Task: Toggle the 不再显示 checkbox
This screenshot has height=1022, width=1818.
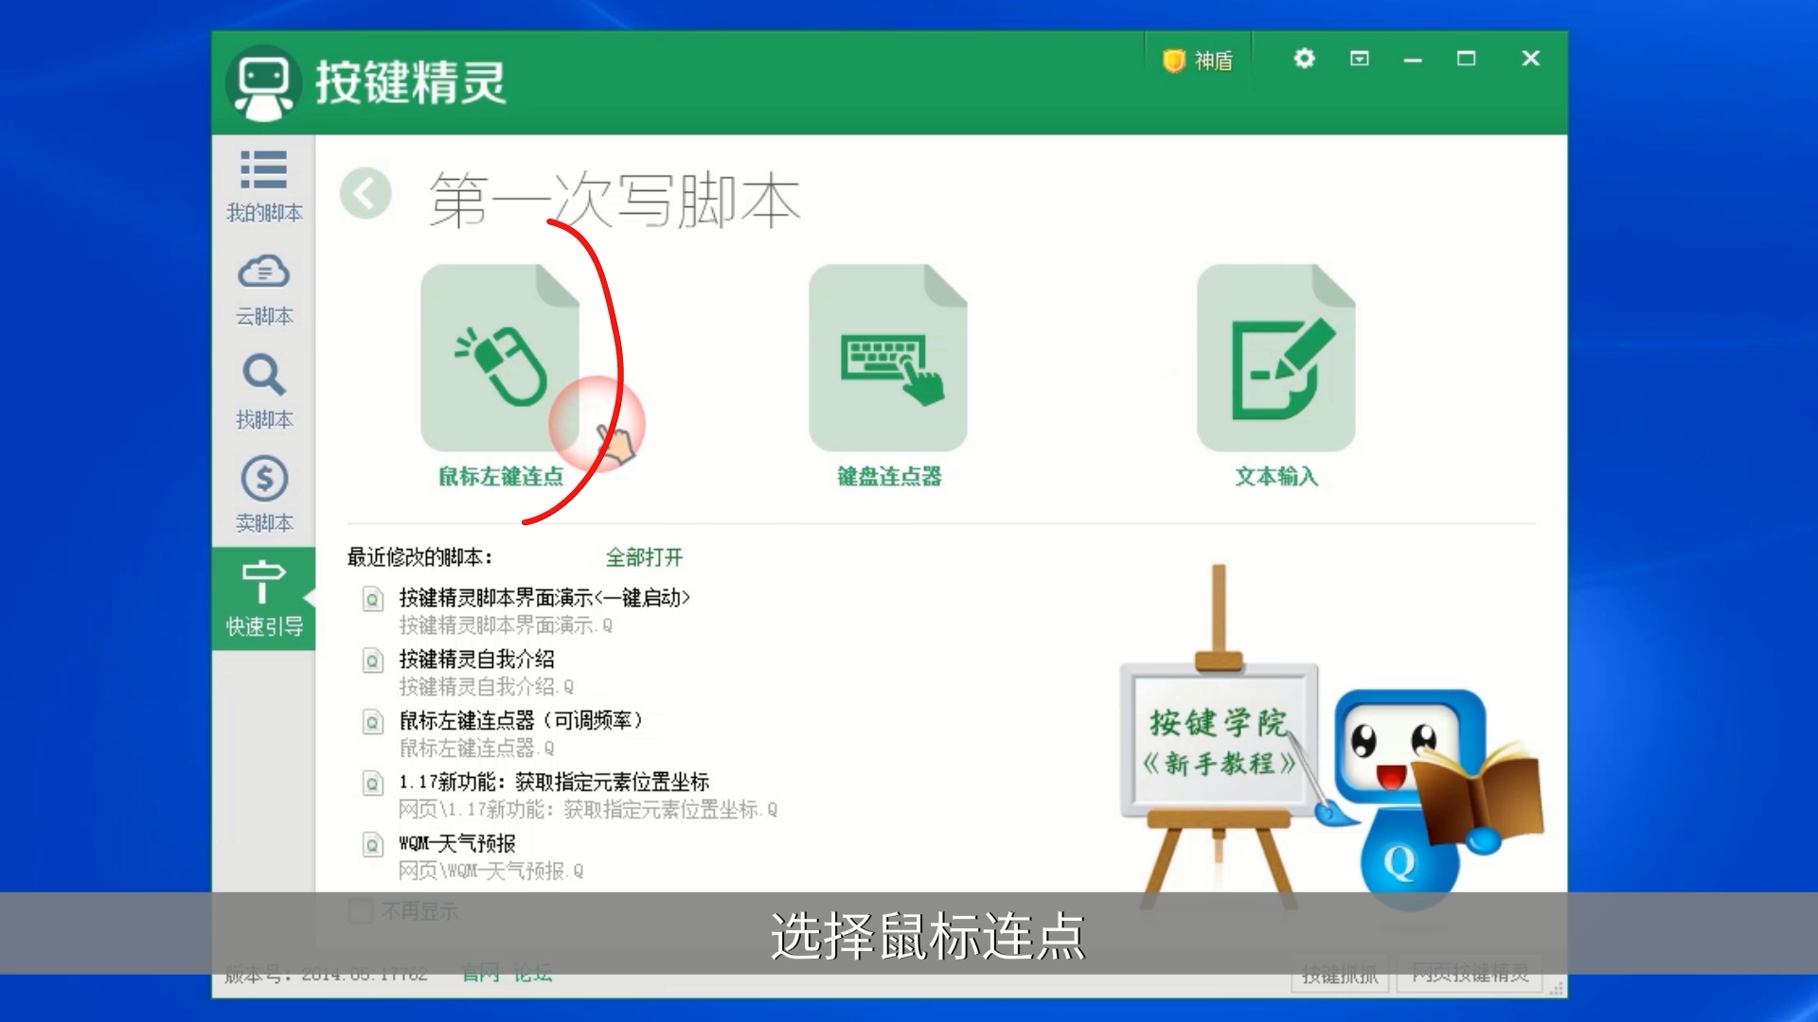Action: (361, 910)
